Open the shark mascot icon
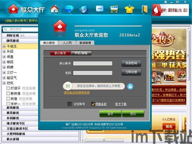 [84, 9]
